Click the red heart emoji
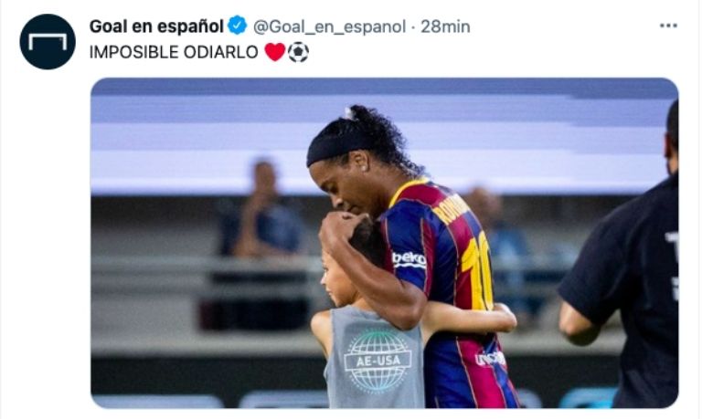 coord(274,52)
